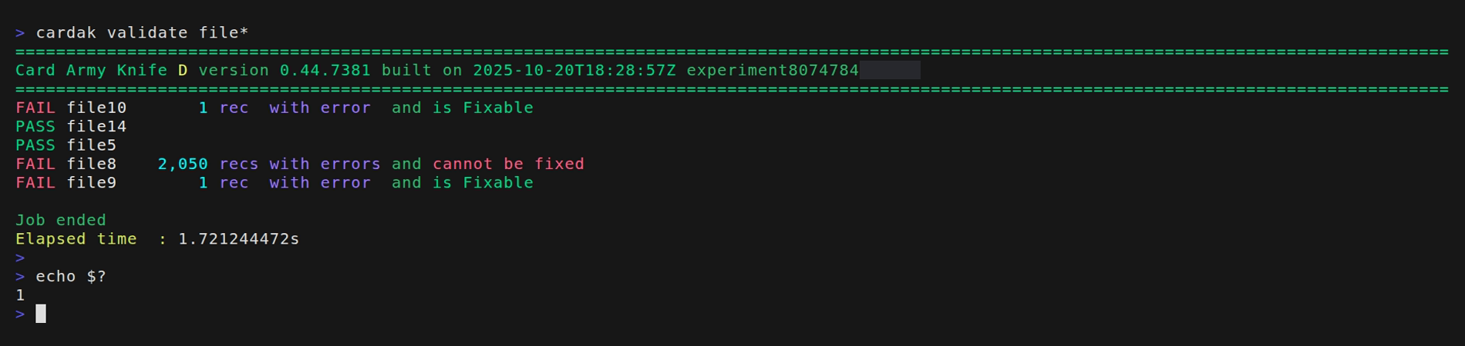This screenshot has height=346, width=1465.
Task: Click the PASS status beside file14
Action: [35, 126]
